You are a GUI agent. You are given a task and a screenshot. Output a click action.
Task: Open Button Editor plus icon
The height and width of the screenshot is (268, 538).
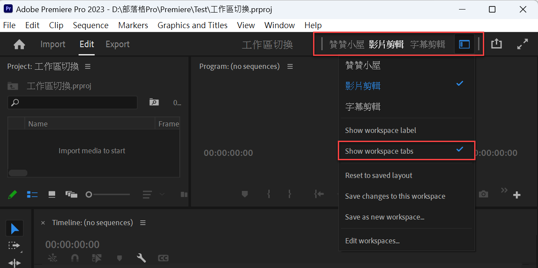(x=517, y=195)
